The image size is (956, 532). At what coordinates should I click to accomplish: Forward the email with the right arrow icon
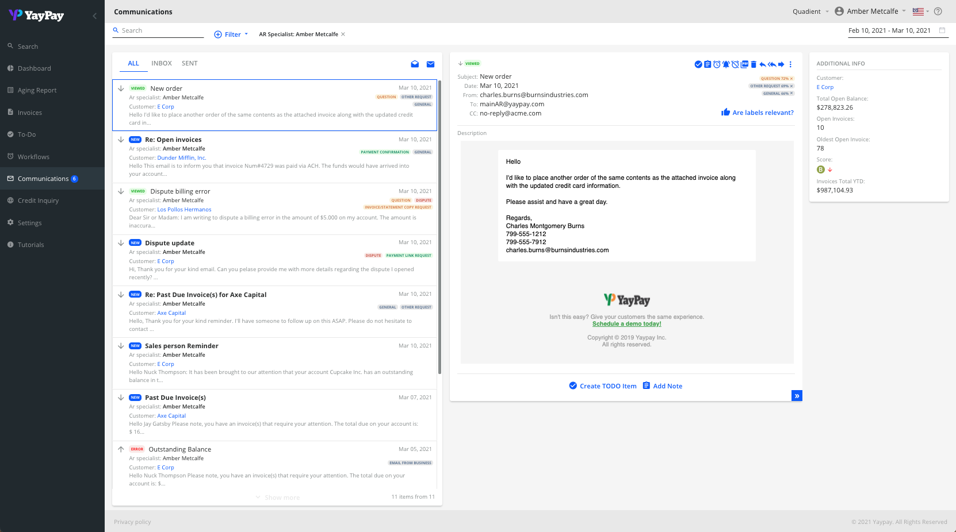coord(781,64)
